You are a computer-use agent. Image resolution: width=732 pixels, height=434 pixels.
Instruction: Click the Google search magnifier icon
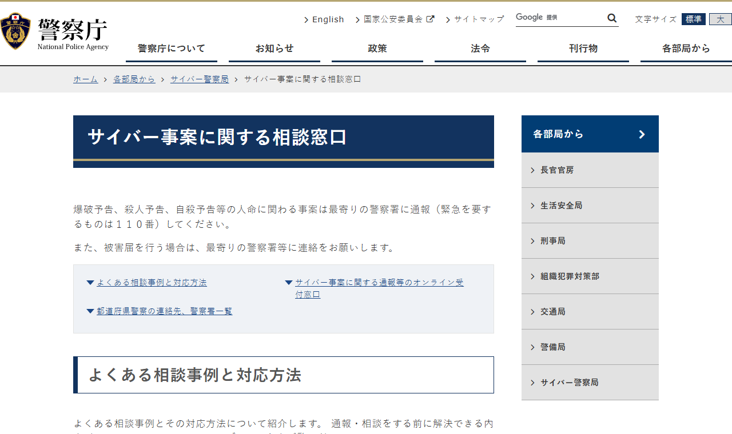click(x=612, y=18)
